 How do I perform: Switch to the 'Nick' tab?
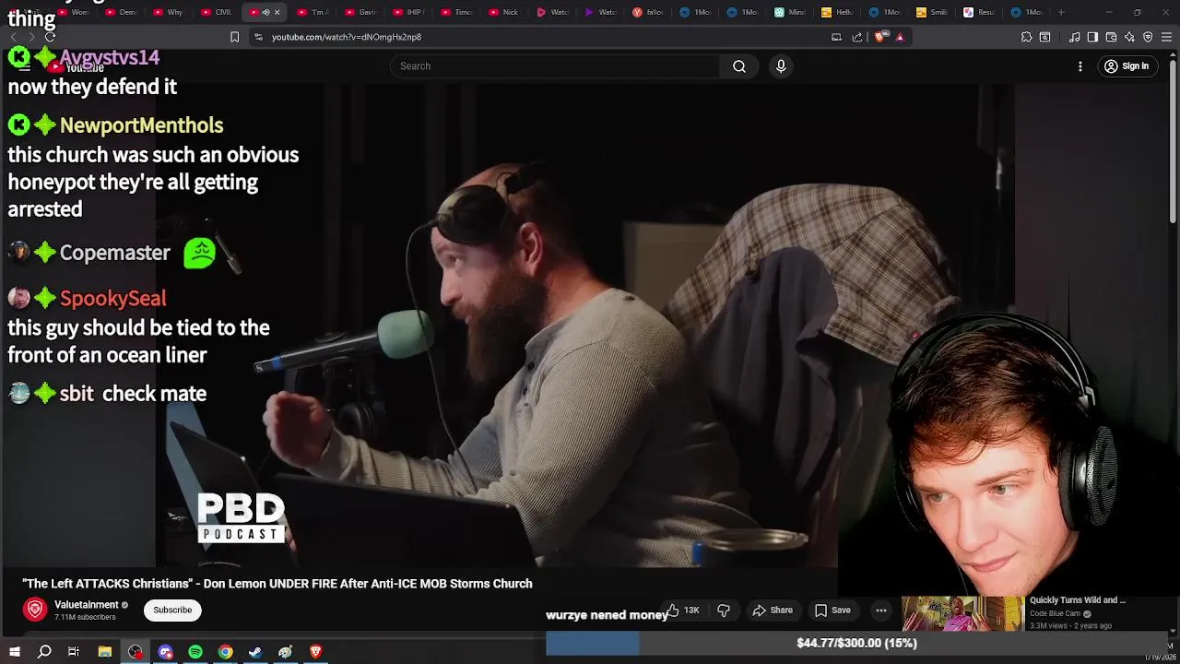(503, 12)
